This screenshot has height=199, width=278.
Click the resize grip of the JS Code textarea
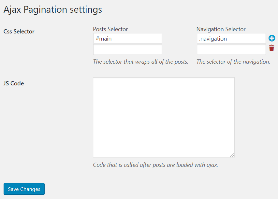coord(233,155)
